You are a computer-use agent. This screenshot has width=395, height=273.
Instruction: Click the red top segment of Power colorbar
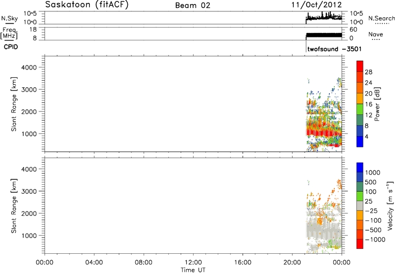point(360,66)
